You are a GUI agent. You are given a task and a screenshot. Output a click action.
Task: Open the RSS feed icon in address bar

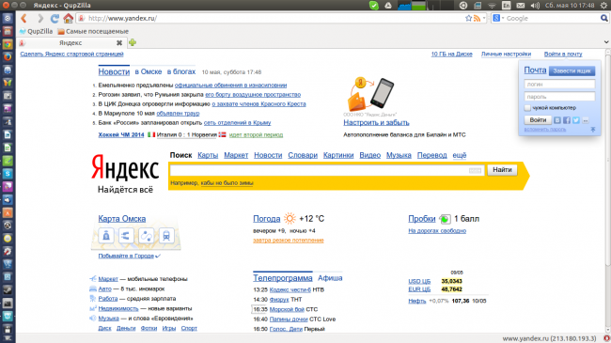tap(477, 18)
